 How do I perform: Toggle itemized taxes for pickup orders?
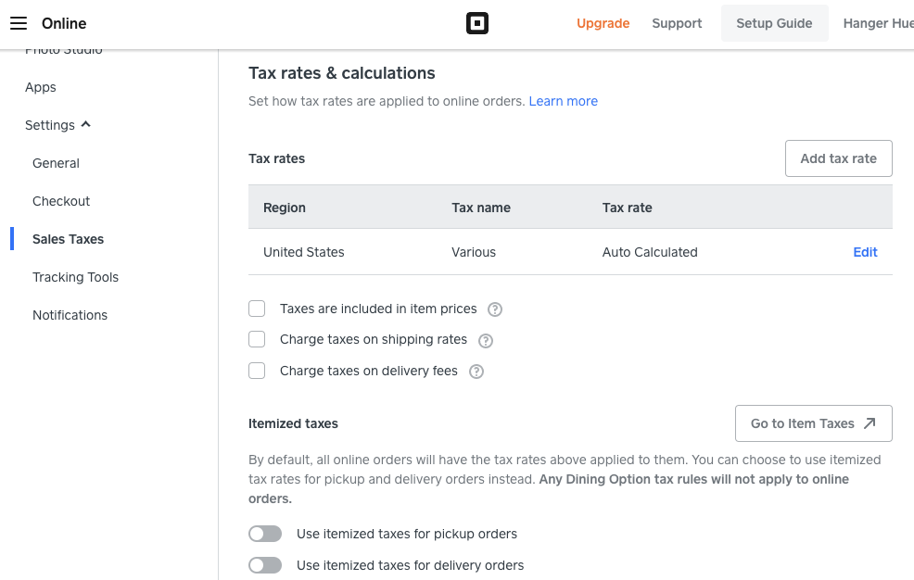tap(265, 534)
